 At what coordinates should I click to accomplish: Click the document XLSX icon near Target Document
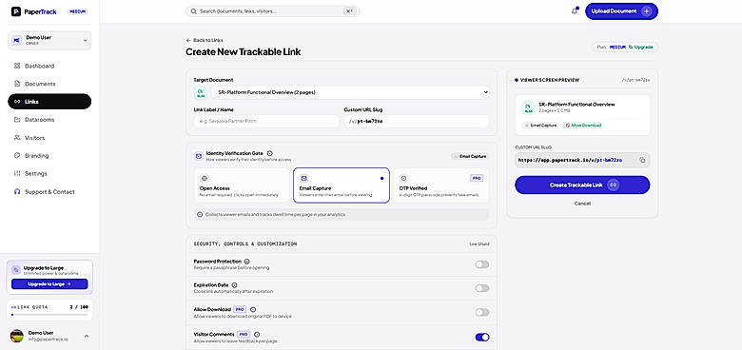201,92
